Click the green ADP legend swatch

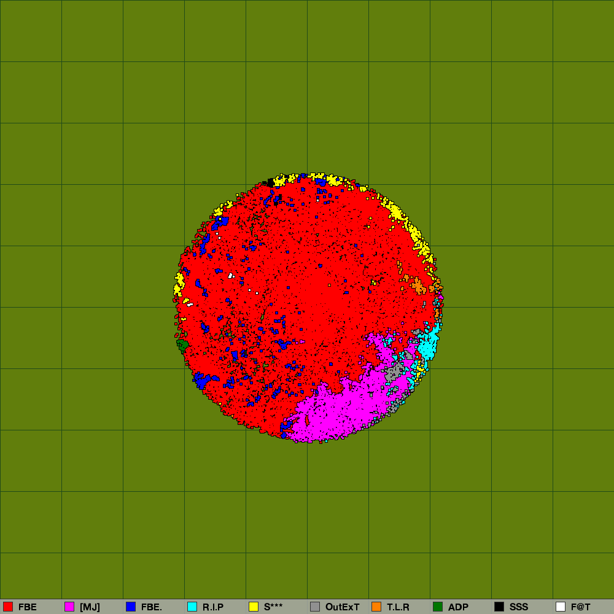(x=438, y=607)
